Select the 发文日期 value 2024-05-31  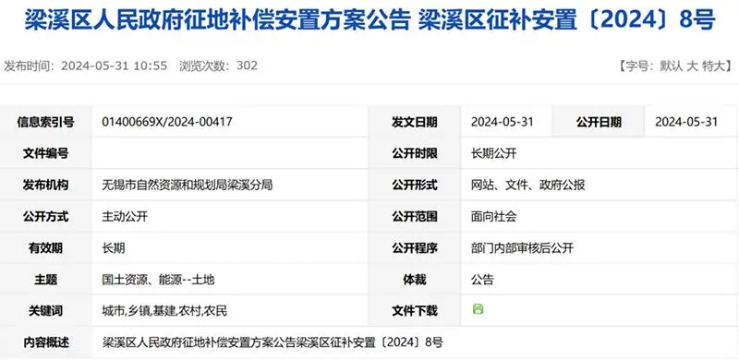click(502, 122)
